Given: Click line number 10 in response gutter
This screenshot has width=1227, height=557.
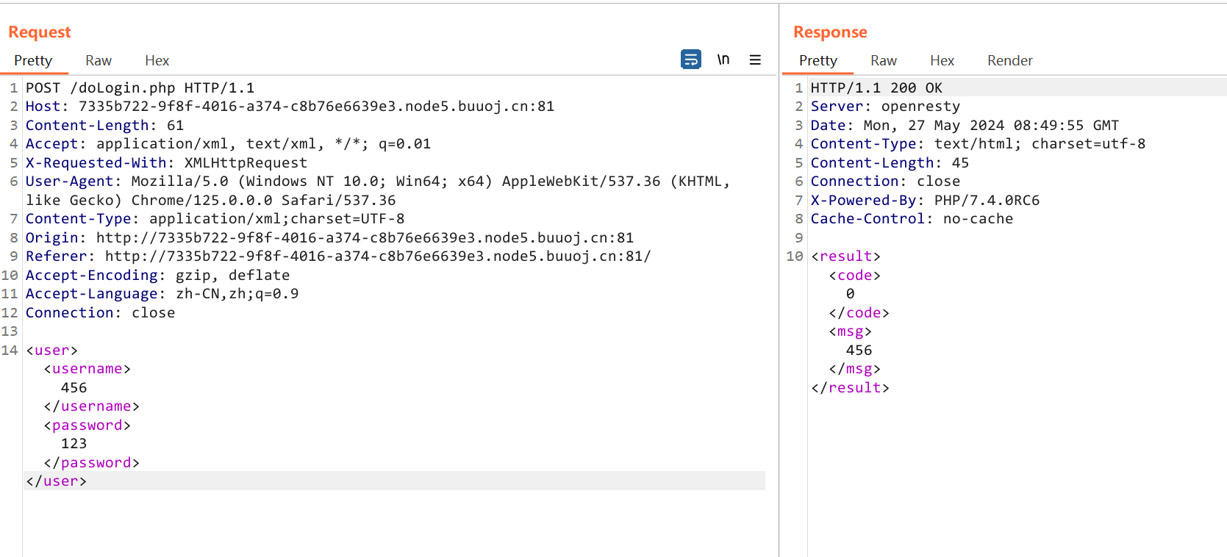Looking at the screenshot, I should [x=795, y=256].
